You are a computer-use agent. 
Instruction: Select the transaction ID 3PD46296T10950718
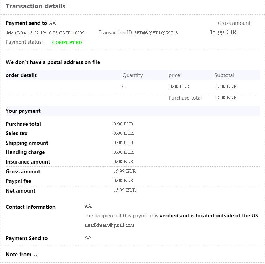coord(156,33)
